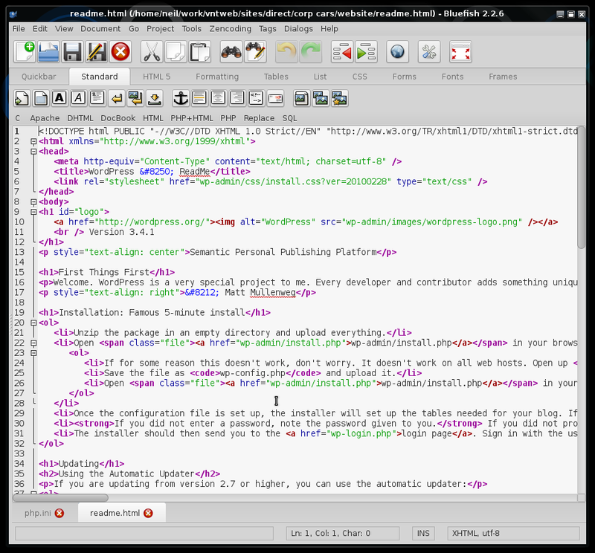Open the Zencoding menu
595x553 pixels.
pyautogui.click(x=231, y=29)
